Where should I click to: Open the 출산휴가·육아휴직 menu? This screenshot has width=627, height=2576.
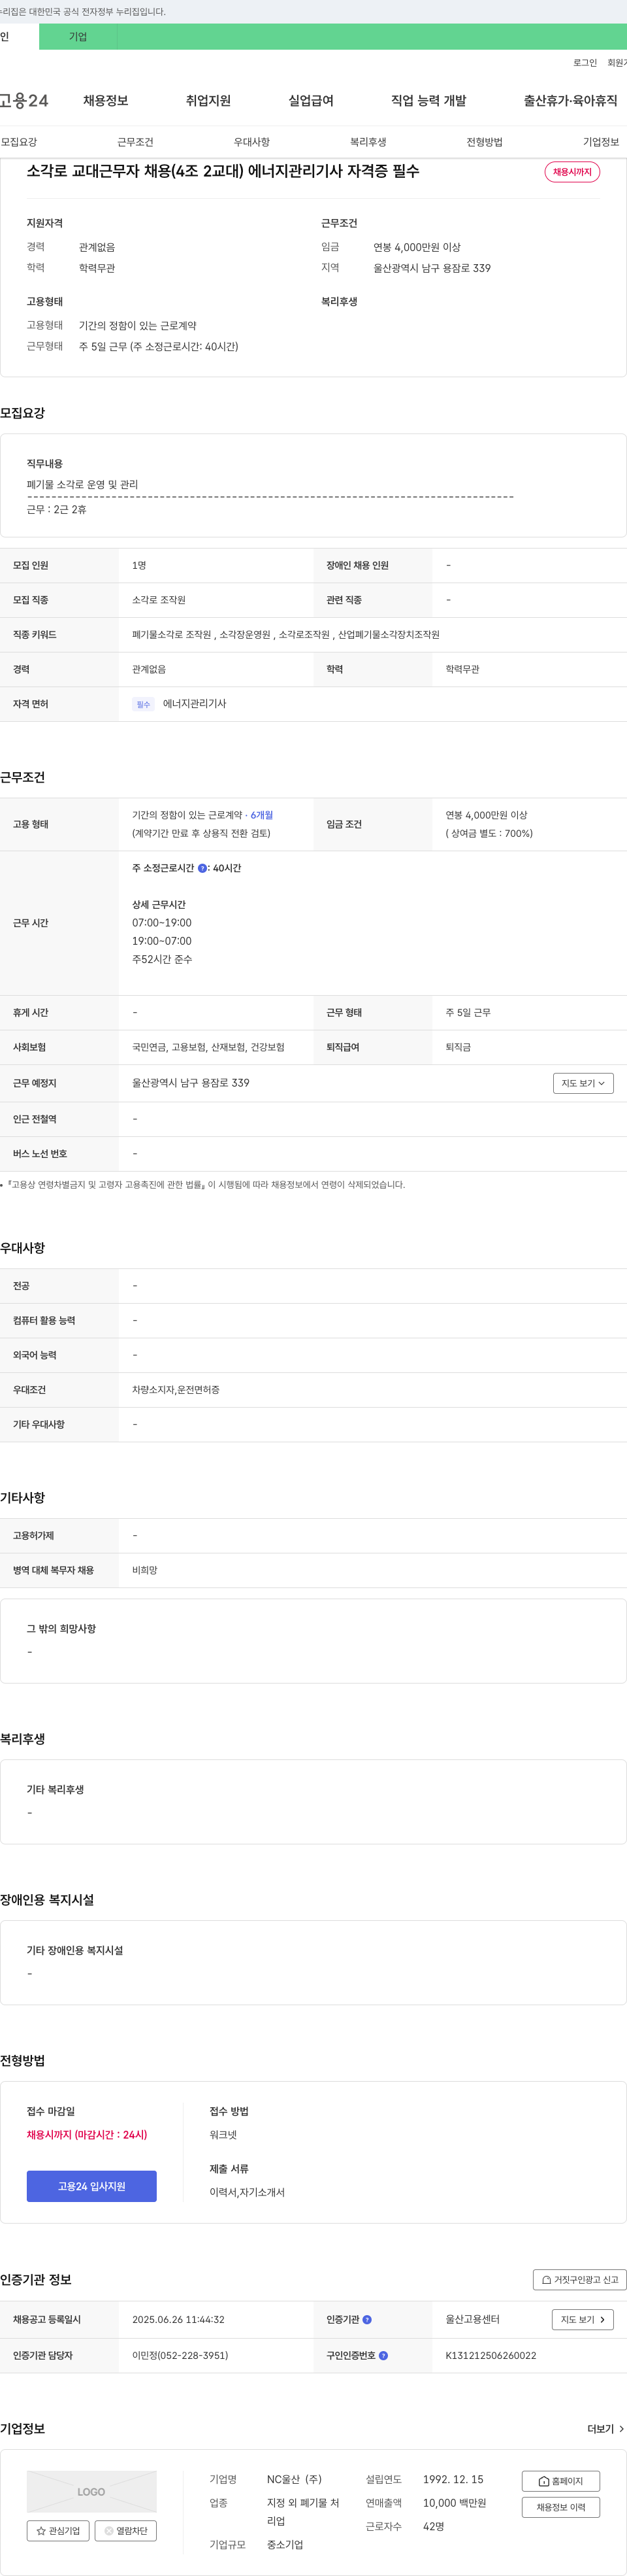[570, 101]
